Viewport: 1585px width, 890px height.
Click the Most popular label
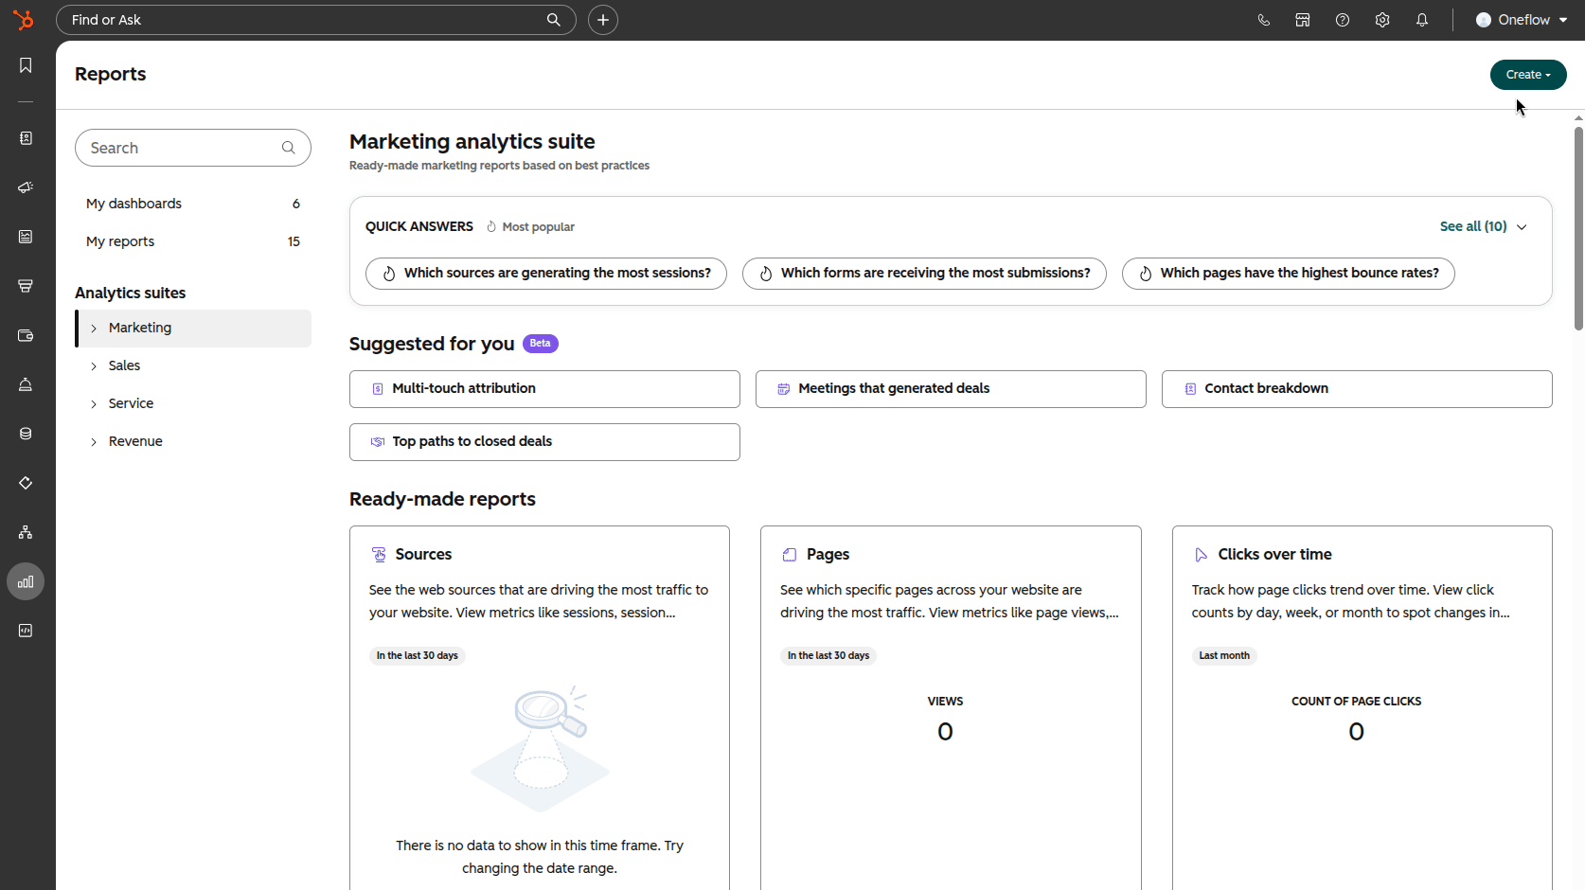tap(538, 227)
